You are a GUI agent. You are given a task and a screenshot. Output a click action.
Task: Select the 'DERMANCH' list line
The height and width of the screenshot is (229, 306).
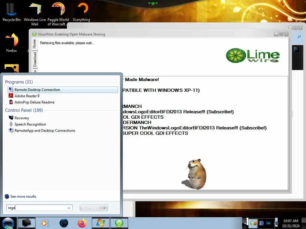tap(137, 123)
